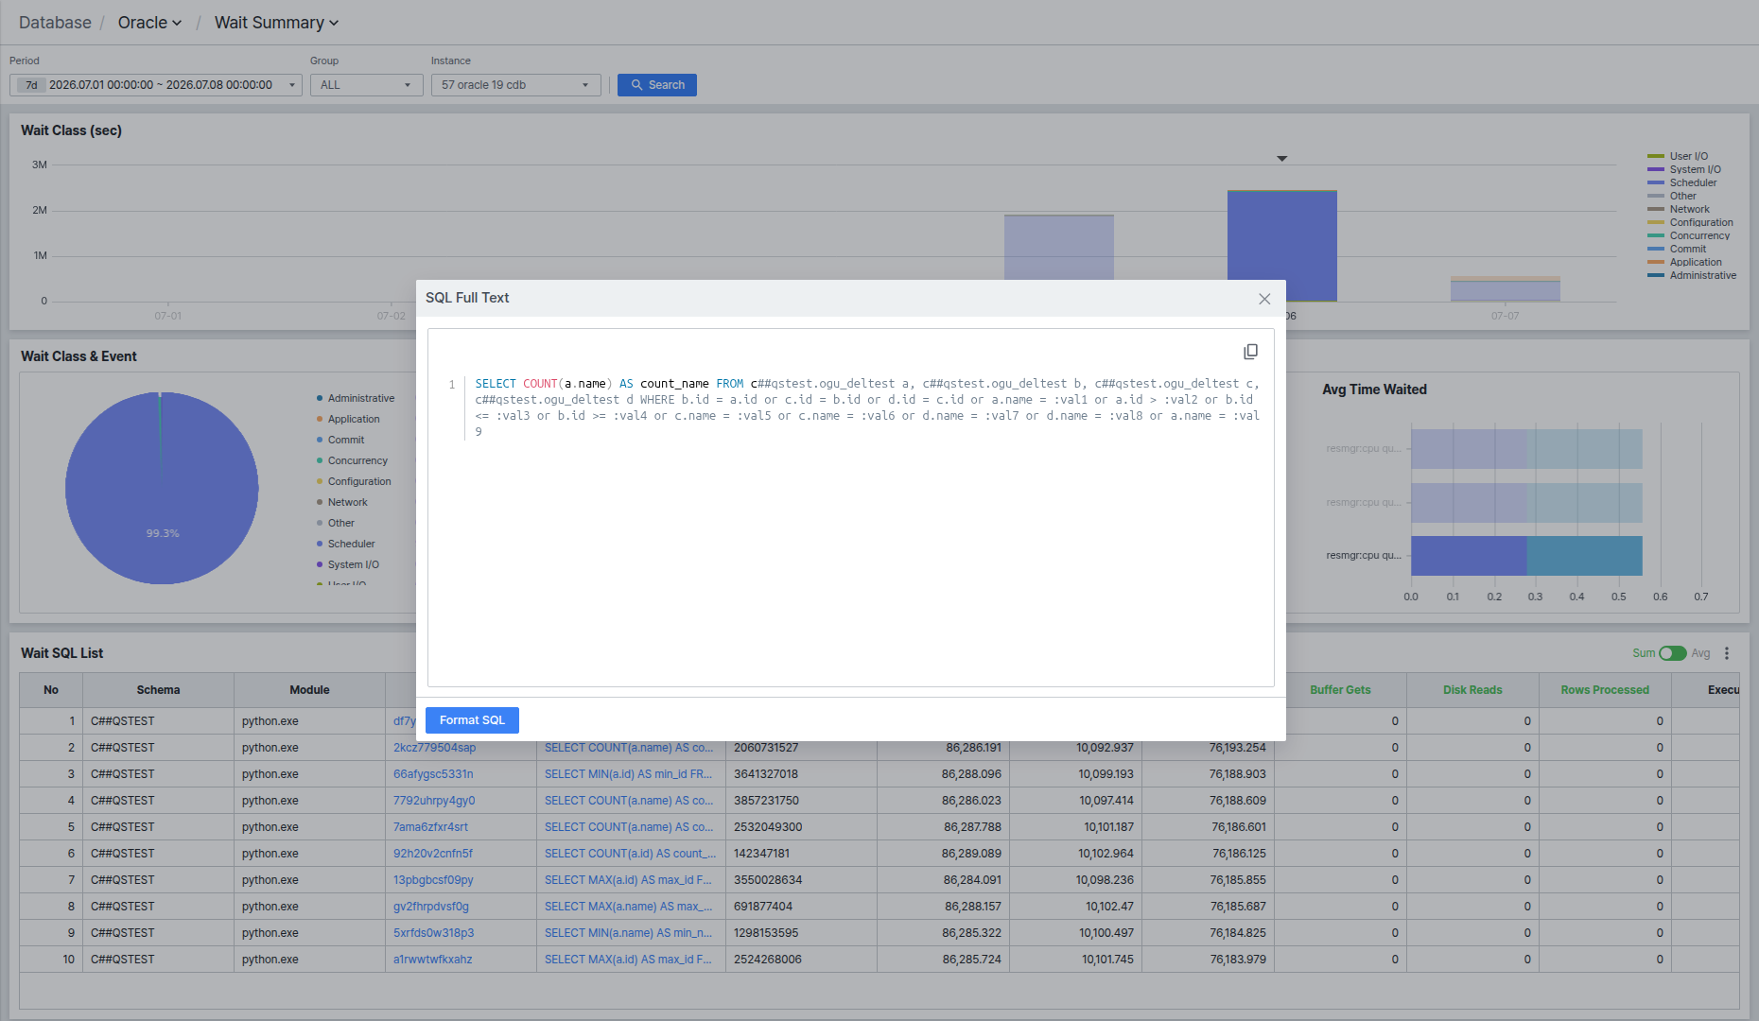1759x1021 pixels.
Task: Open SQL ID 66afygsc5331n link
Action: (x=433, y=774)
